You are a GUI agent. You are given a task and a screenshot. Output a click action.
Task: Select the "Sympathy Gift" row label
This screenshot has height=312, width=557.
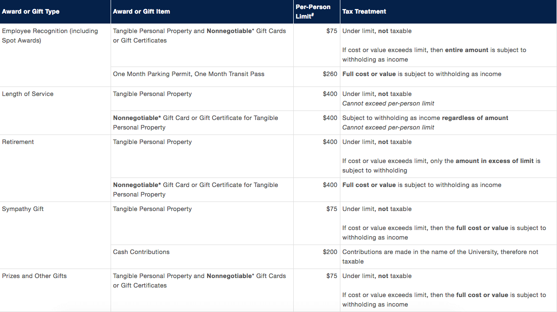(x=23, y=209)
